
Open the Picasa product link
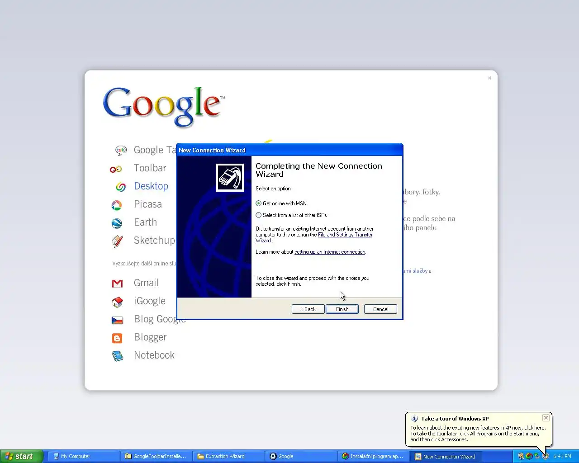coord(148,204)
